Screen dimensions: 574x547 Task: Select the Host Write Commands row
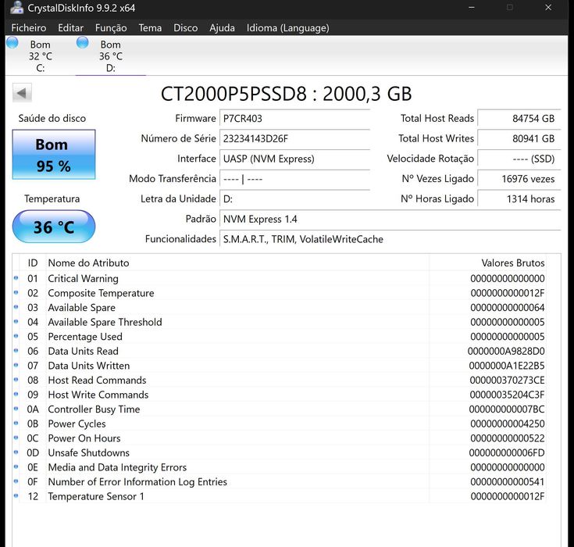point(280,395)
